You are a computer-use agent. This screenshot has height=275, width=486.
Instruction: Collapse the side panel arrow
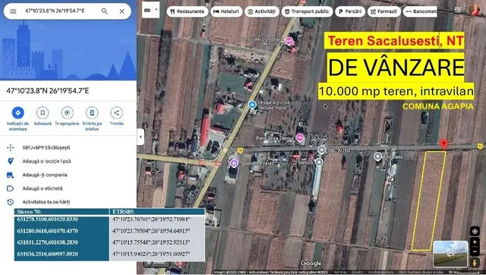click(140, 137)
